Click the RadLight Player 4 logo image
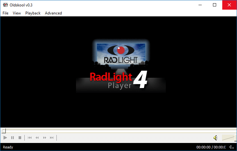Image resolution: width=237 pixels, height=151 pixels. pos(121,66)
